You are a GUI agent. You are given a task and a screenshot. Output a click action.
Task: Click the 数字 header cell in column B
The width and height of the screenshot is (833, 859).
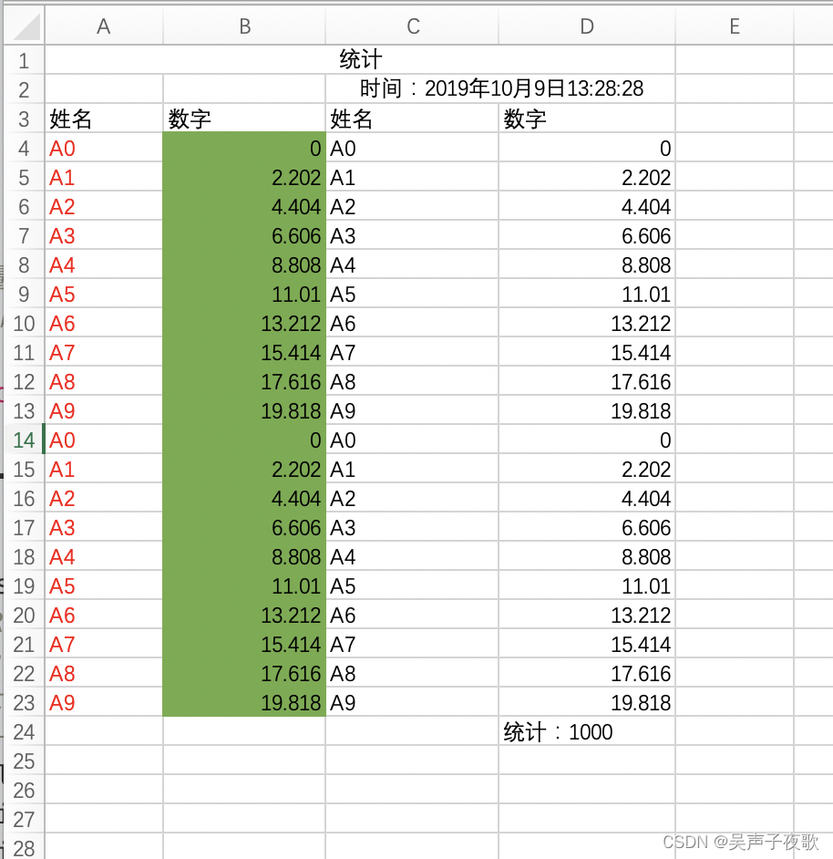[243, 119]
